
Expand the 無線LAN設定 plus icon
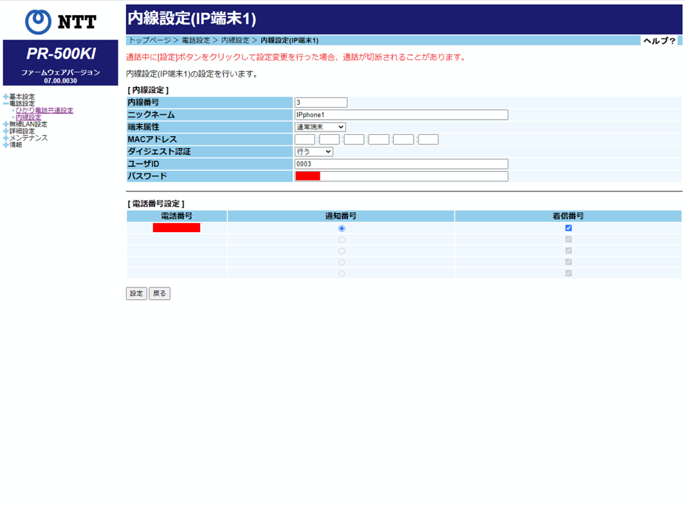coord(5,124)
